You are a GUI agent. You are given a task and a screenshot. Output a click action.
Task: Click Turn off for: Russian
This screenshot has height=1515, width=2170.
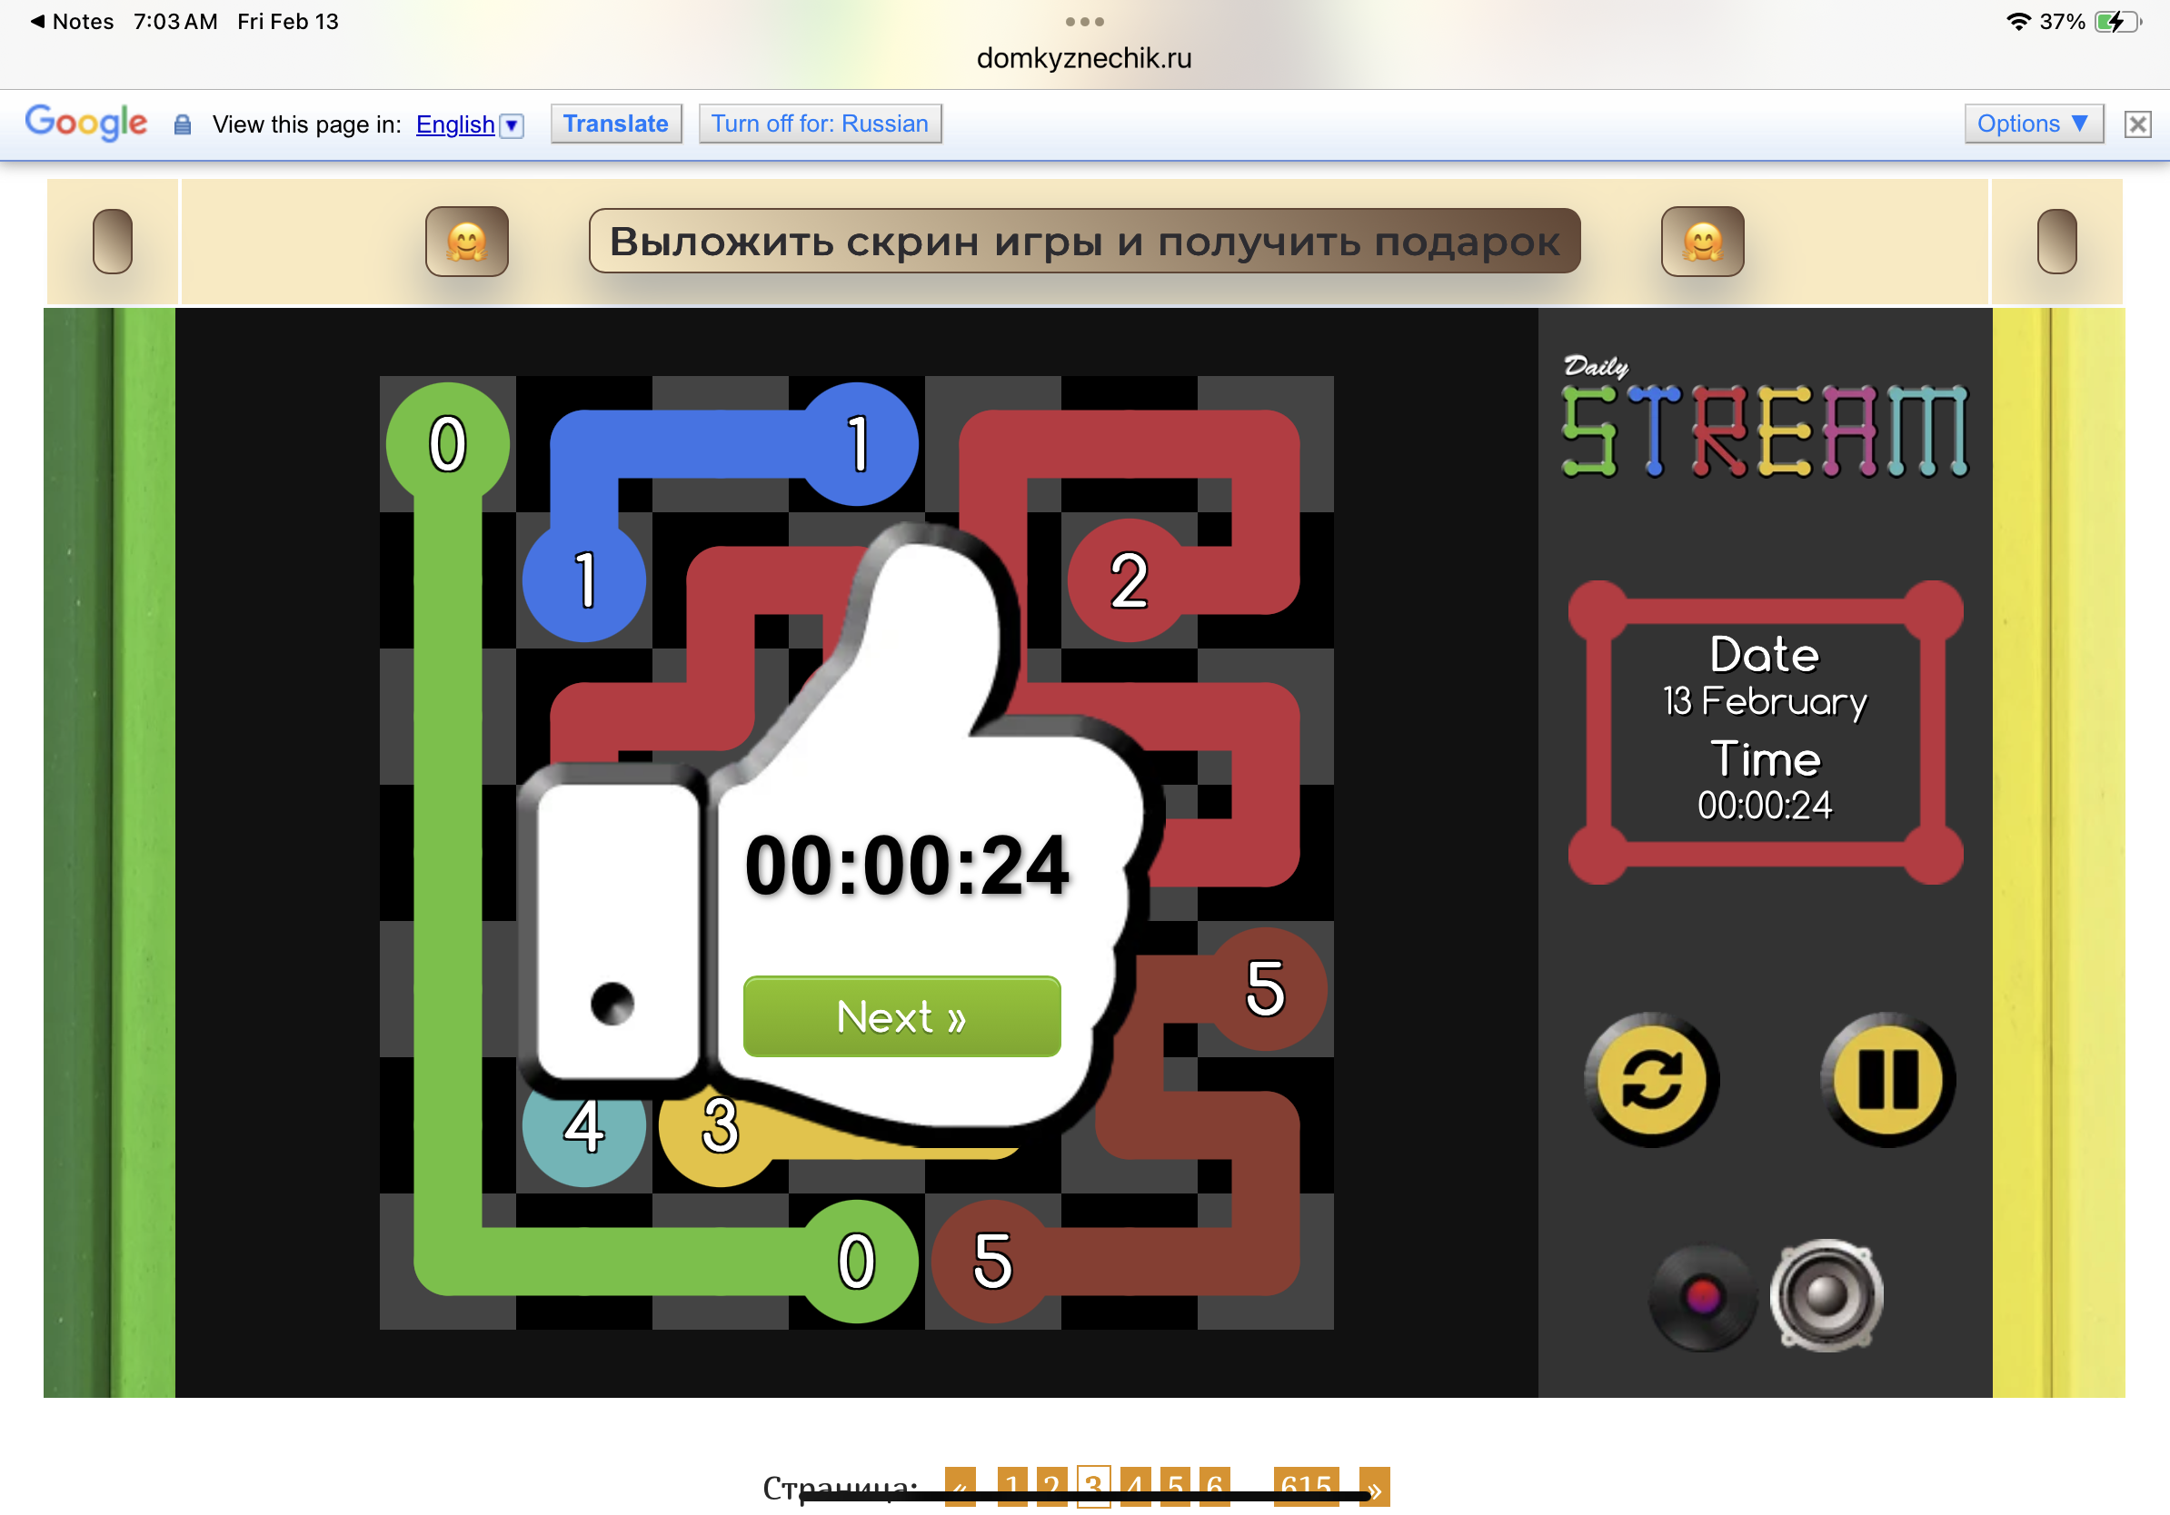(820, 124)
